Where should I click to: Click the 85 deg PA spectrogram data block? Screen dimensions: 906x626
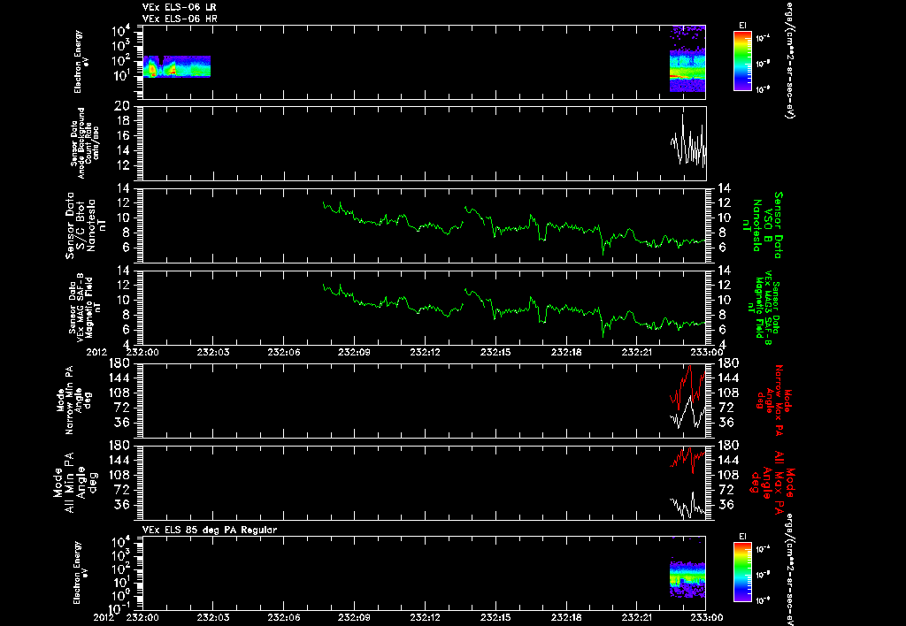687,578
